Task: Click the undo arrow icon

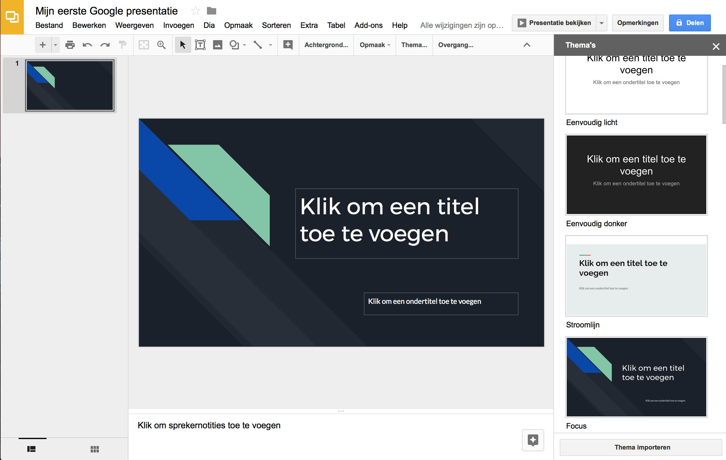Action: 87,45
